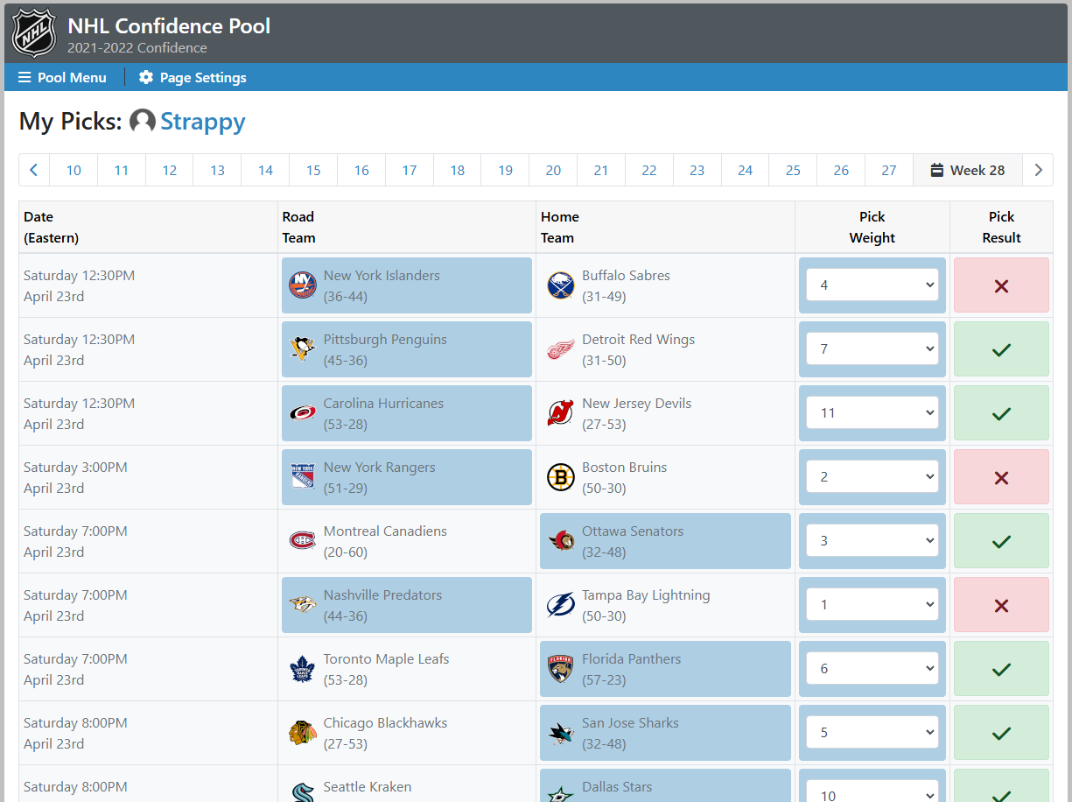Open pick weight dropdown for Blackhawks–Sharks game
The width and height of the screenshot is (1072, 802).
tap(872, 733)
